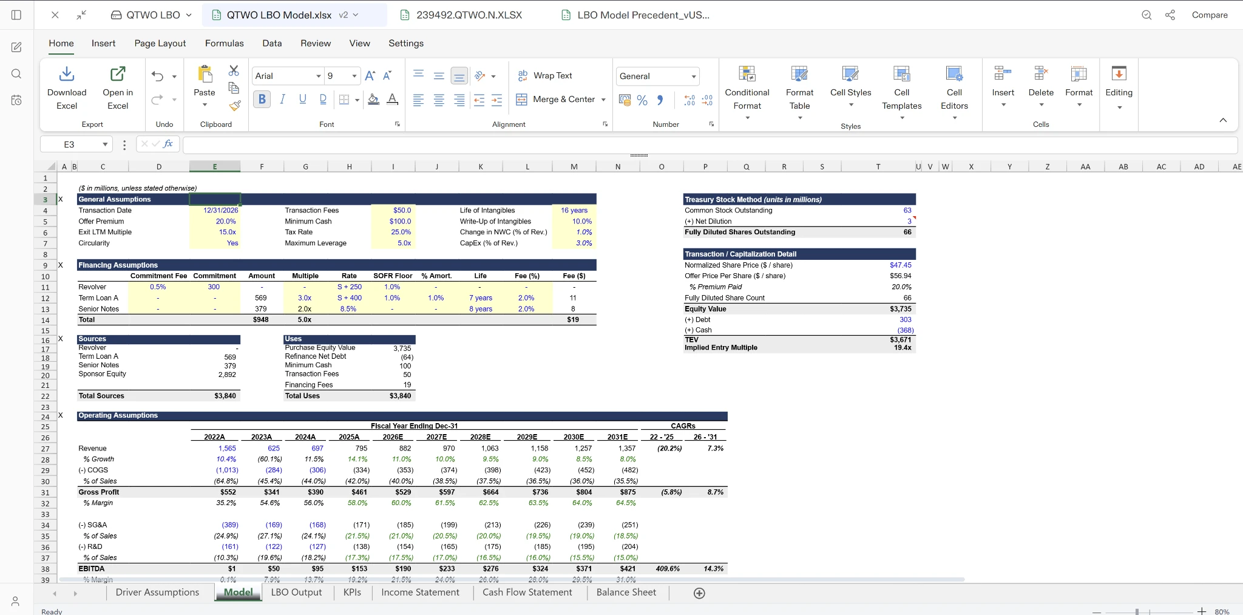The width and height of the screenshot is (1243, 615).
Task: Click Open in Excel icon
Action: pos(118,74)
